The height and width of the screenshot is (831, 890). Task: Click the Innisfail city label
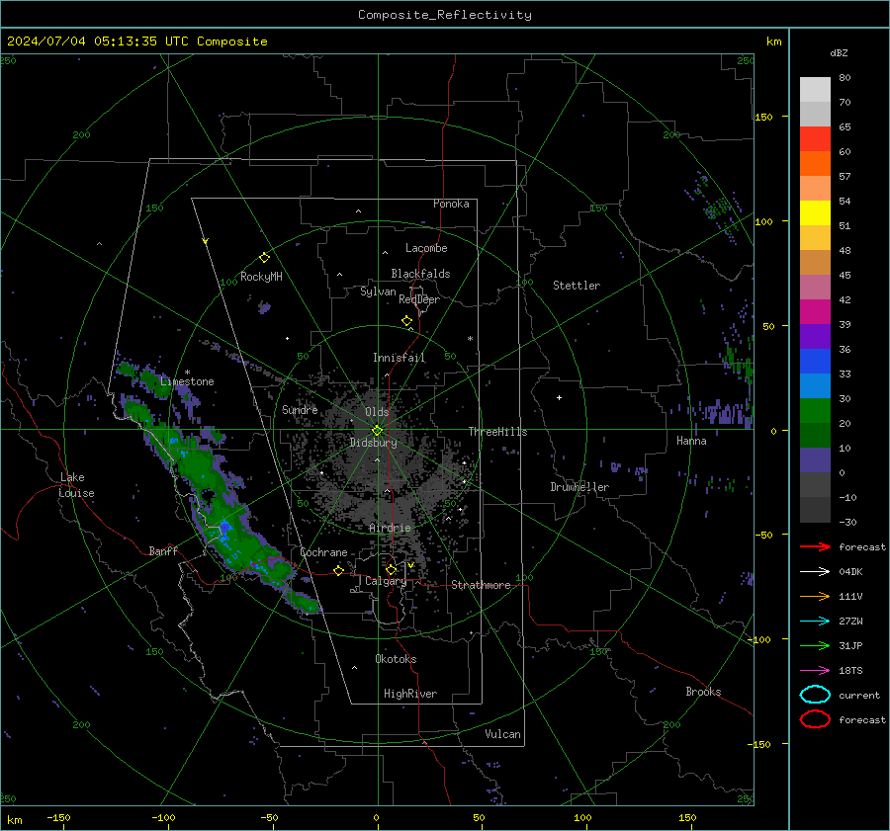point(400,358)
